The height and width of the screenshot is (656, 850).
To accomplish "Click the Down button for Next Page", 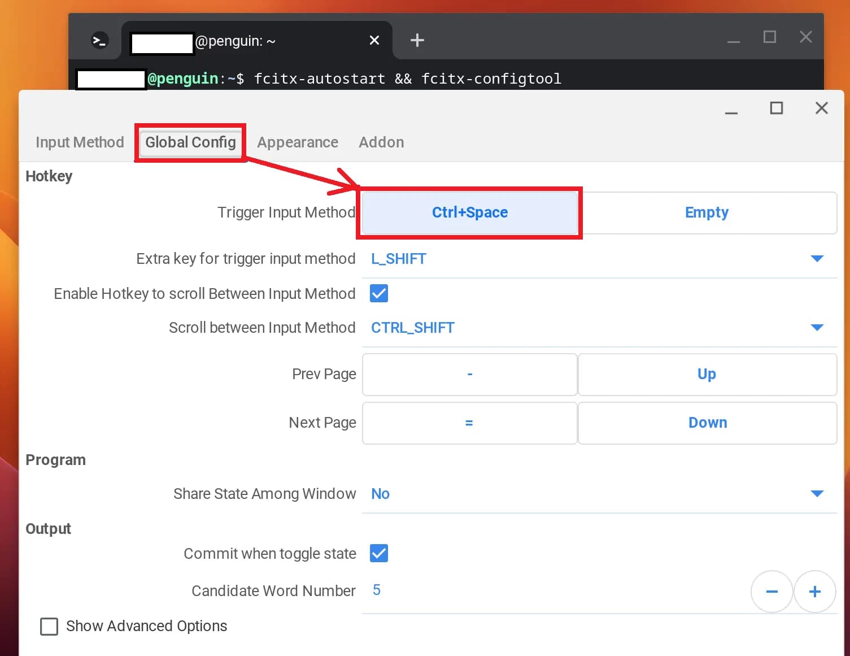I will point(707,423).
